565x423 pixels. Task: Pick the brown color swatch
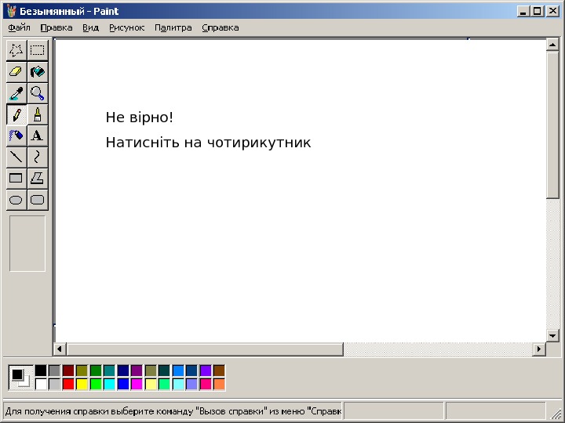tap(219, 371)
